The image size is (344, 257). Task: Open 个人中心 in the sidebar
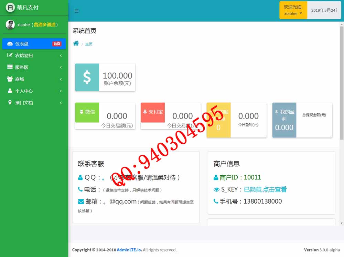coord(34,91)
